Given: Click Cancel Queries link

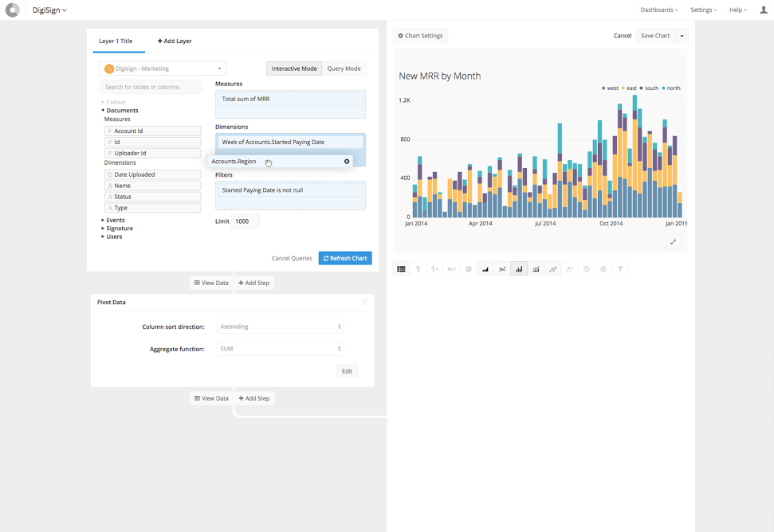Looking at the screenshot, I should point(292,258).
